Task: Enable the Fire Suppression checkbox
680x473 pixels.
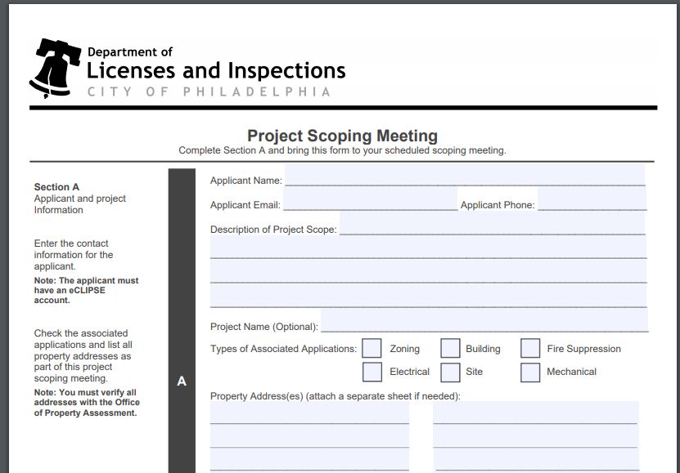Action: pyautogui.click(x=530, y=348)
